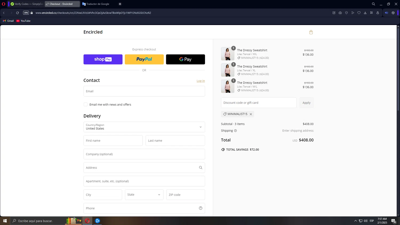Open the State dropdown
The image size is (400, 225).
tap(144, 195)
